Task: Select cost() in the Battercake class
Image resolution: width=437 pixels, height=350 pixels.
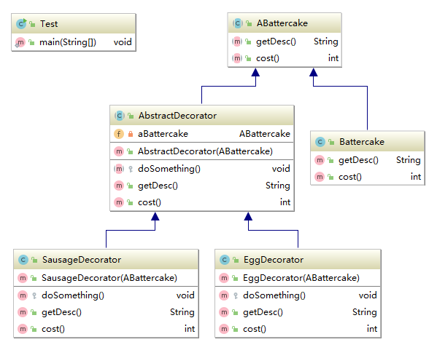Action: click(x=350, y=177)
